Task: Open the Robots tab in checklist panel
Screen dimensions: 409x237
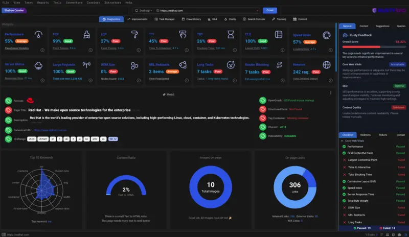Action: 383,135
